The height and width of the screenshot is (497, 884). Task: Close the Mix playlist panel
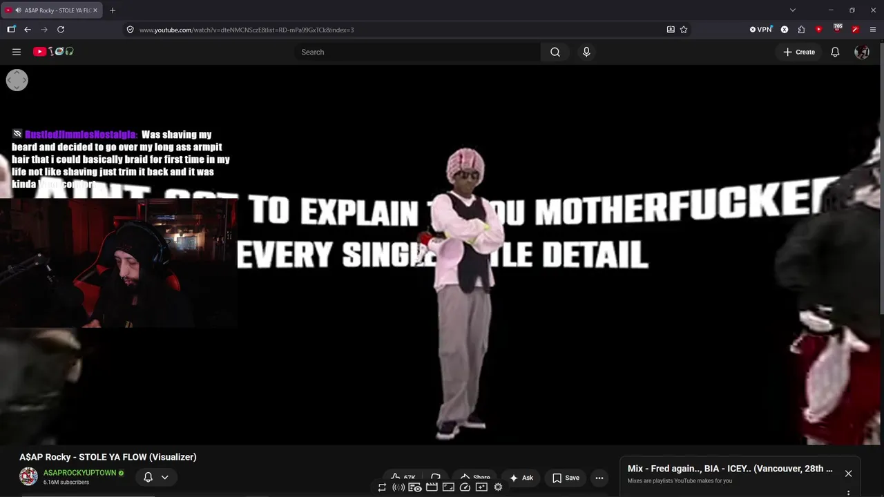coord(848,474)
